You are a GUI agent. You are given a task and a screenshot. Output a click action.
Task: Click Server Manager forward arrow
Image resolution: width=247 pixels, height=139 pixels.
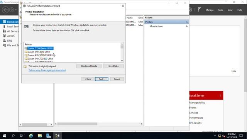12,10
